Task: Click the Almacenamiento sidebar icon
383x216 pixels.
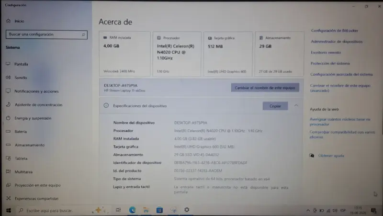Action: [x=8, y=145]
